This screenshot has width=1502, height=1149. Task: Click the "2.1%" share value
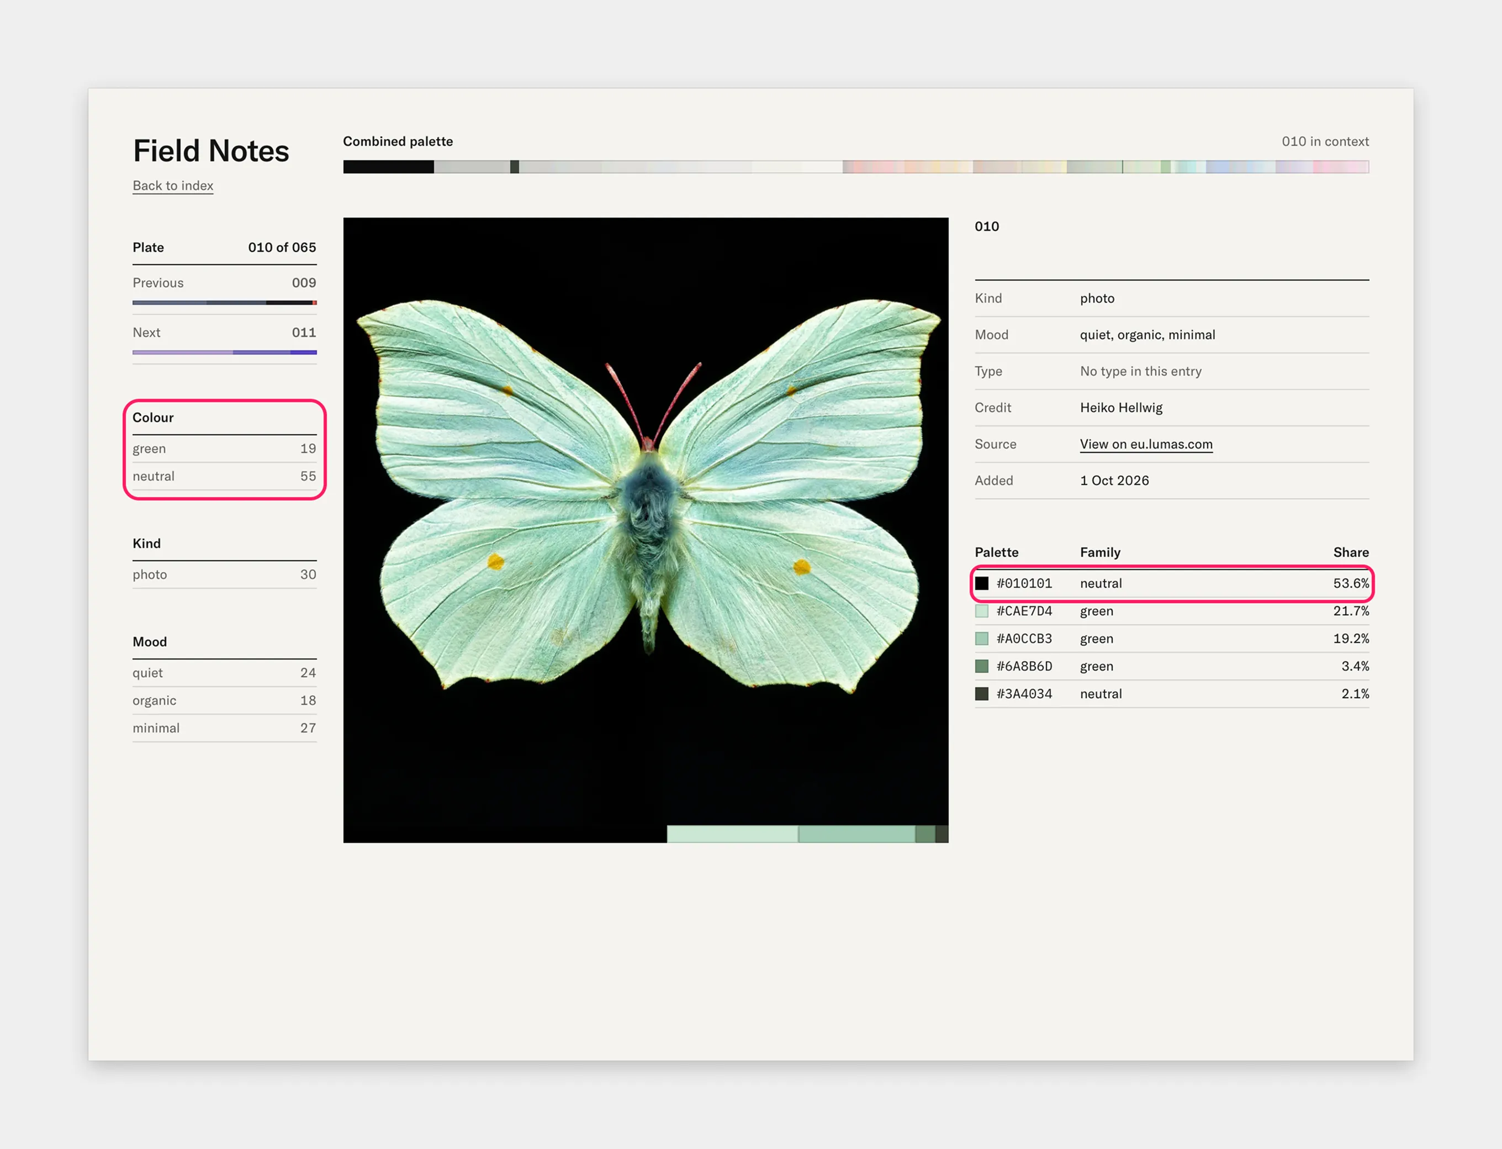(x=1355, y=693)
